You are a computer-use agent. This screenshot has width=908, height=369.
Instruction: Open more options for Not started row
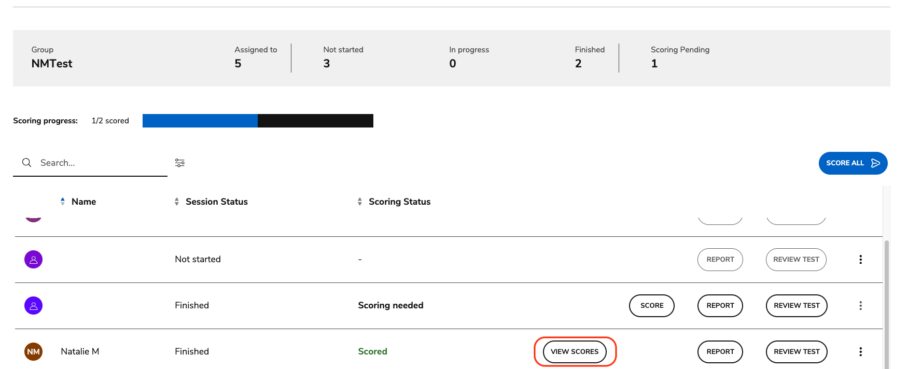click(860, 259)
